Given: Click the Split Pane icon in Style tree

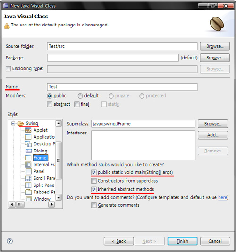Looking at the screenshot, I should point(28,185).
